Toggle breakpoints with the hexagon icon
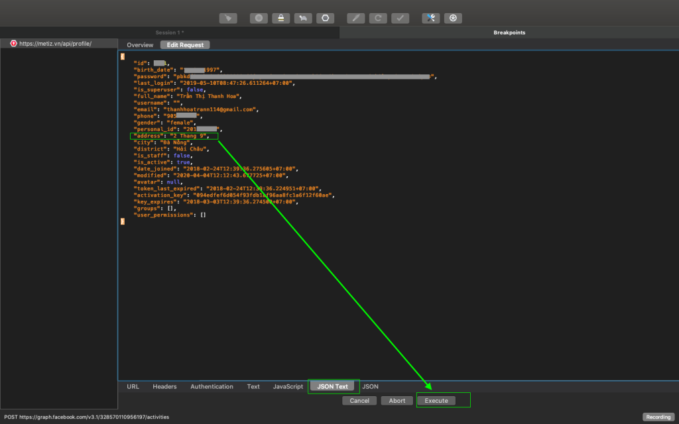The height and width of the screenshot is (424, 679). [325, 18]
